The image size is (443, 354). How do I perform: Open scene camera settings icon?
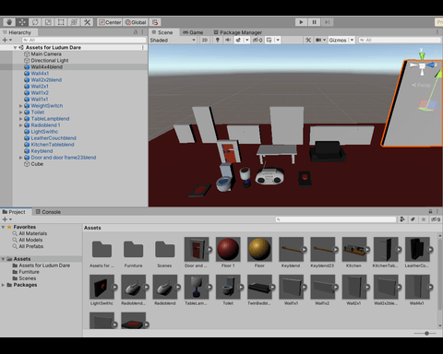tap(318, 40)
